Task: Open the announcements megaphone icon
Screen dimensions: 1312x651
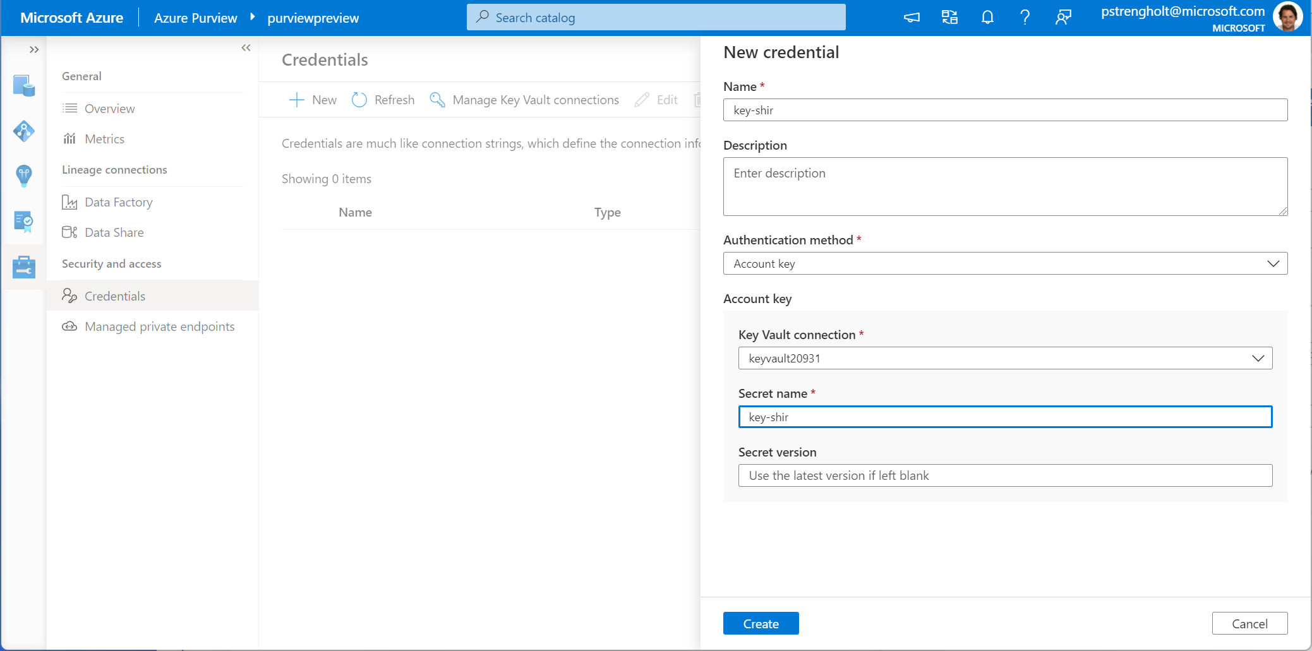Action: [912, 18]
